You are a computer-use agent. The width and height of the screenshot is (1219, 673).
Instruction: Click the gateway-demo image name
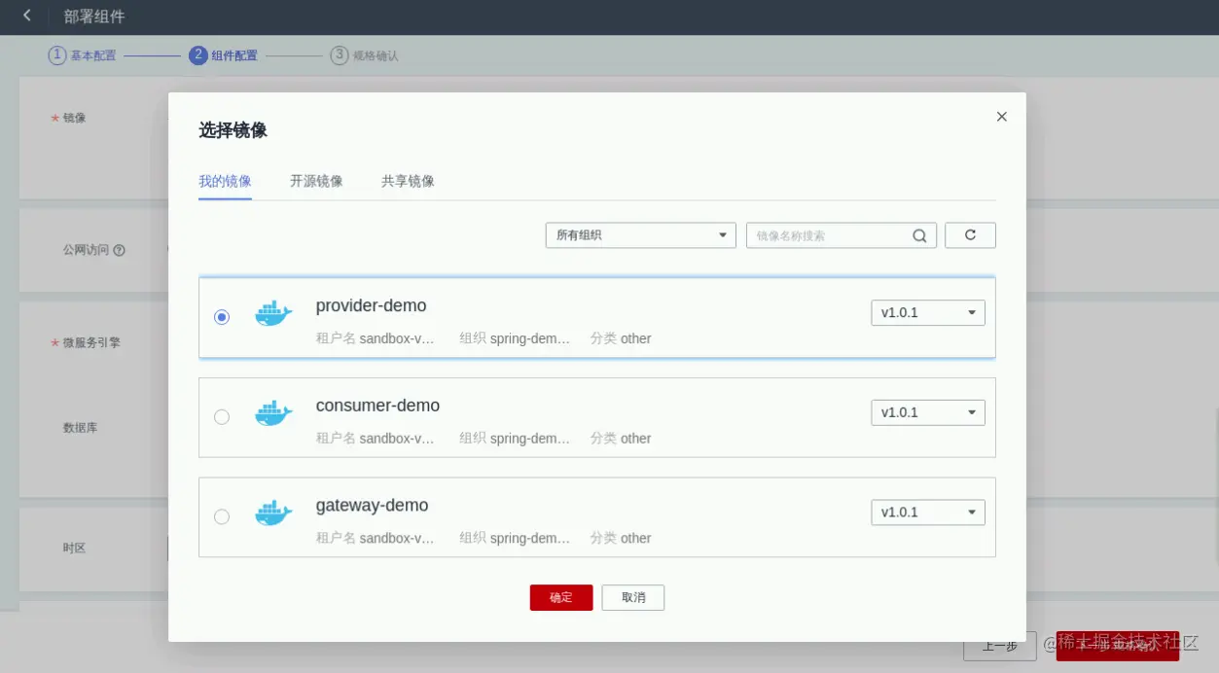click(373, 506)
